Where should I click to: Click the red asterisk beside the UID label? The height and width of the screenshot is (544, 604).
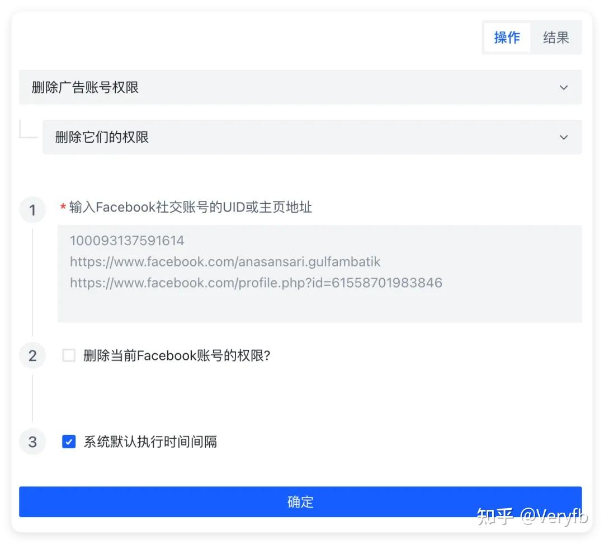pyautogui.click(x=62, y=207)
